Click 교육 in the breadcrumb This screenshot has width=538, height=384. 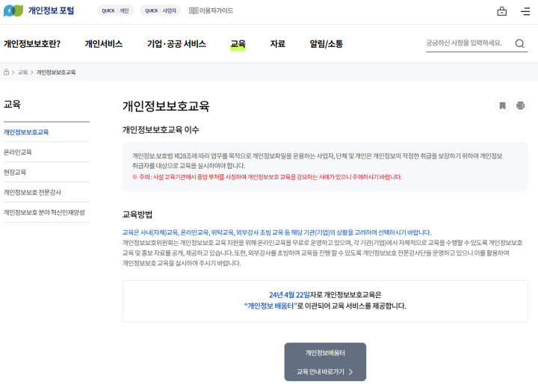click(x=22, y=72)
